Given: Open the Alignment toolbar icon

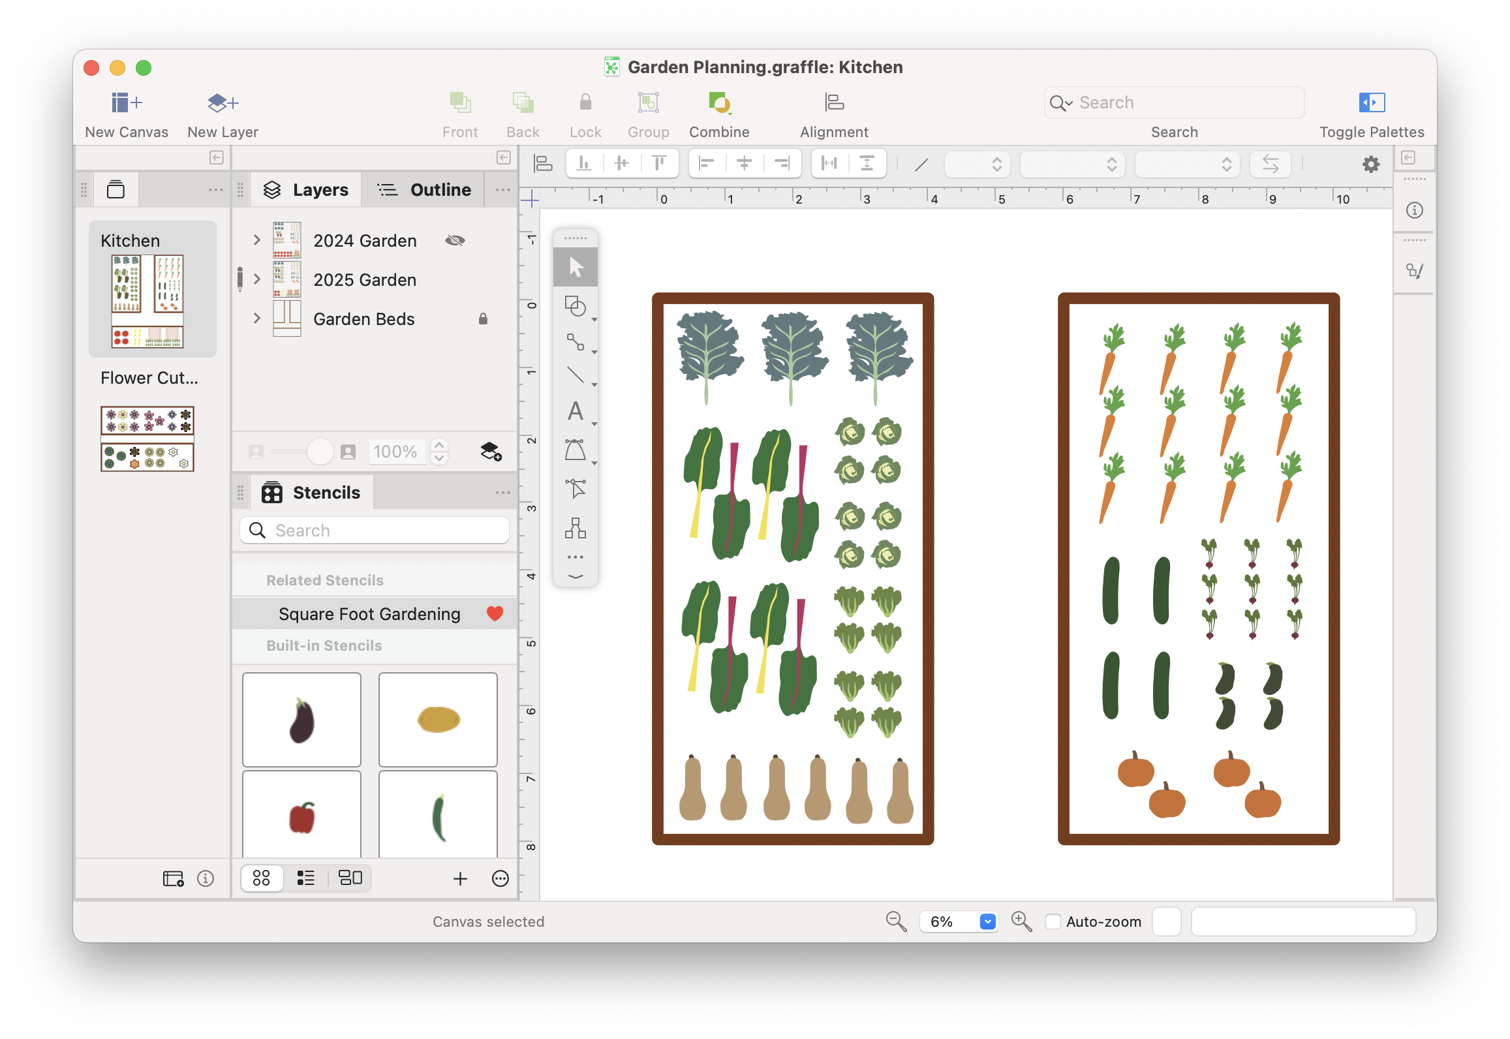Looking at the screenshot, I should point(834,102).
